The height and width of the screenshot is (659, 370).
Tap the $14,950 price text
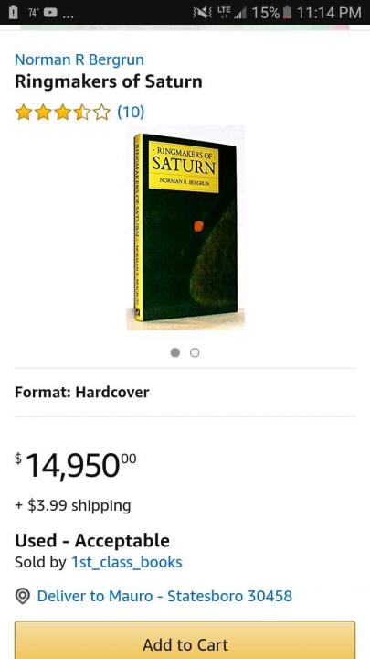[x=76, y=466]
